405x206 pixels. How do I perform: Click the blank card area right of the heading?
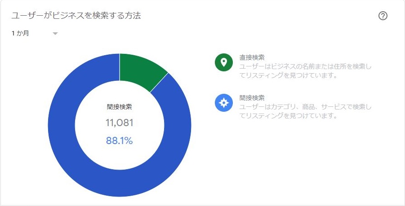pyautogui.click(x=261, y=16)
